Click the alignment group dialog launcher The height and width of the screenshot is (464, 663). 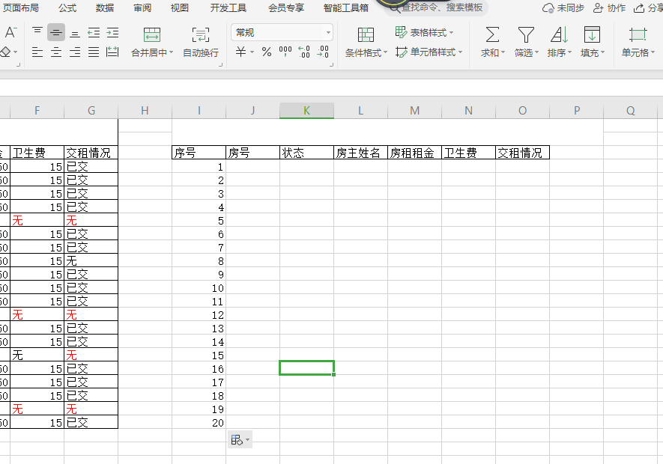(221, 64)
